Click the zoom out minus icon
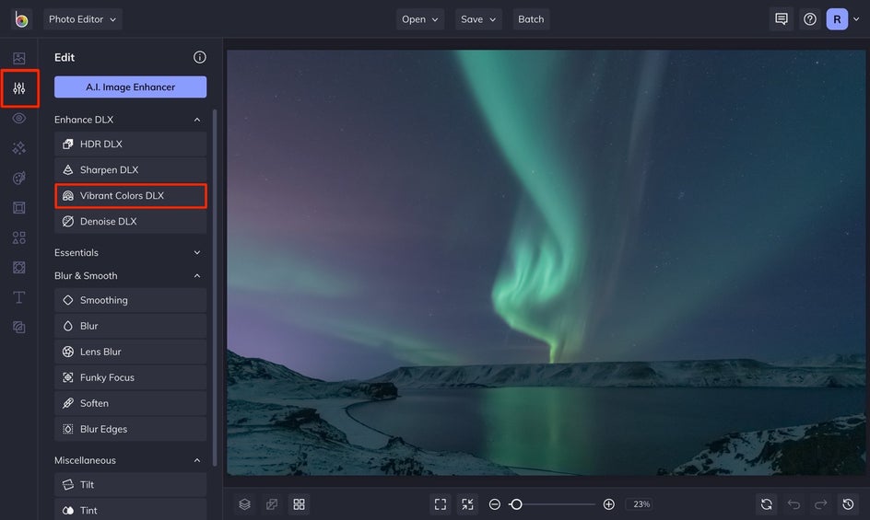Viewport: 870px width, 520px height. (494, 504)
